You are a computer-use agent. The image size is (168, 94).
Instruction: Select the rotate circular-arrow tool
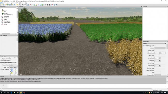tap(47, 5)
